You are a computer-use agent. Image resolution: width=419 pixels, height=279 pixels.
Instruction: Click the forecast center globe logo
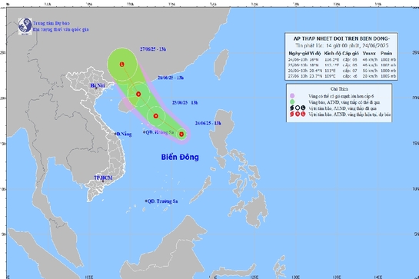pyautogui.click(x=25, y=26)
